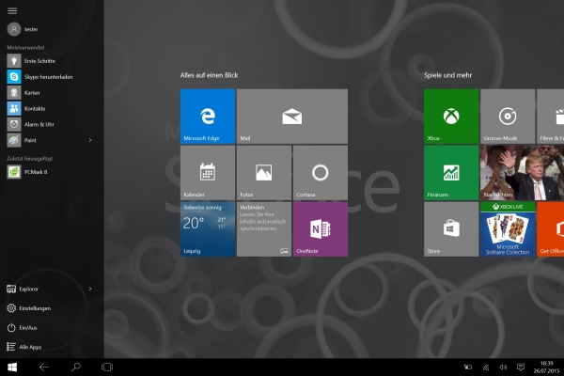Expand the Paint jump list arrow
Image resolution: width=564 pixels, height=376 pixels.
point(90,140)
